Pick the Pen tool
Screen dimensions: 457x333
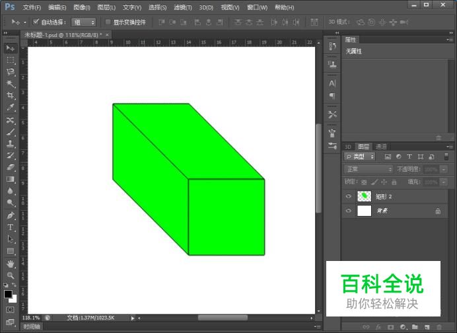(11, 215)
